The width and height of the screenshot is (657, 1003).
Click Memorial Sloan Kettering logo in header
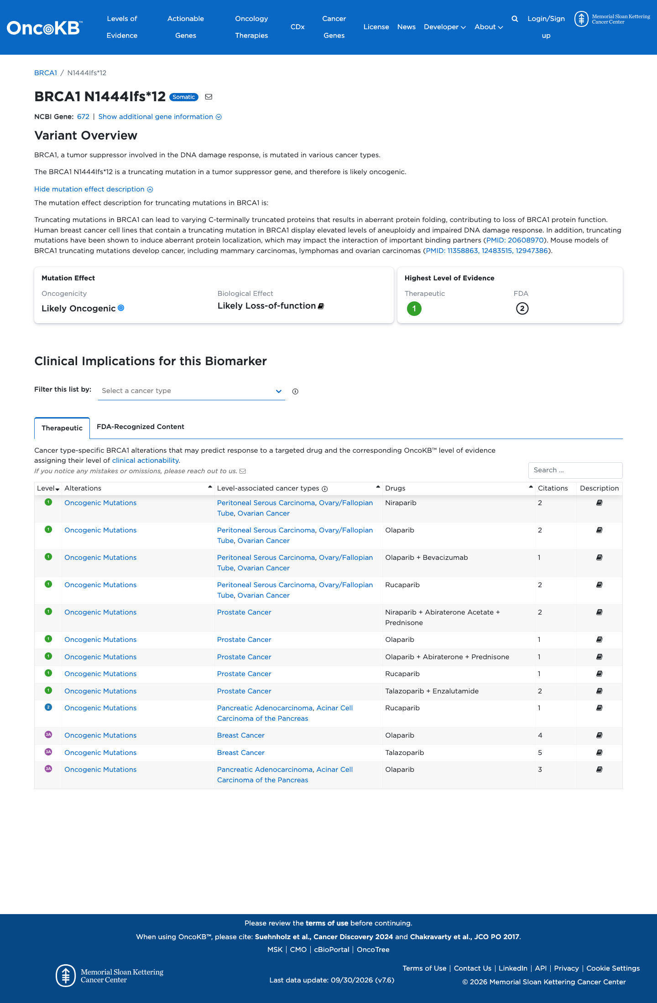pyautogui.click(x=612, y=19)
